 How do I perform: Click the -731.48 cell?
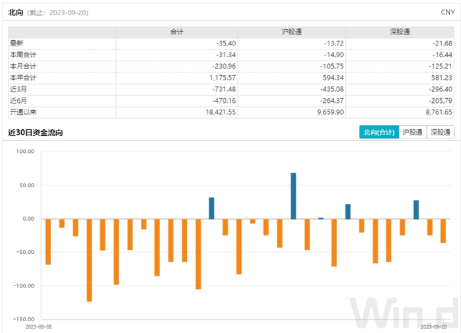[x=224, y=89]
